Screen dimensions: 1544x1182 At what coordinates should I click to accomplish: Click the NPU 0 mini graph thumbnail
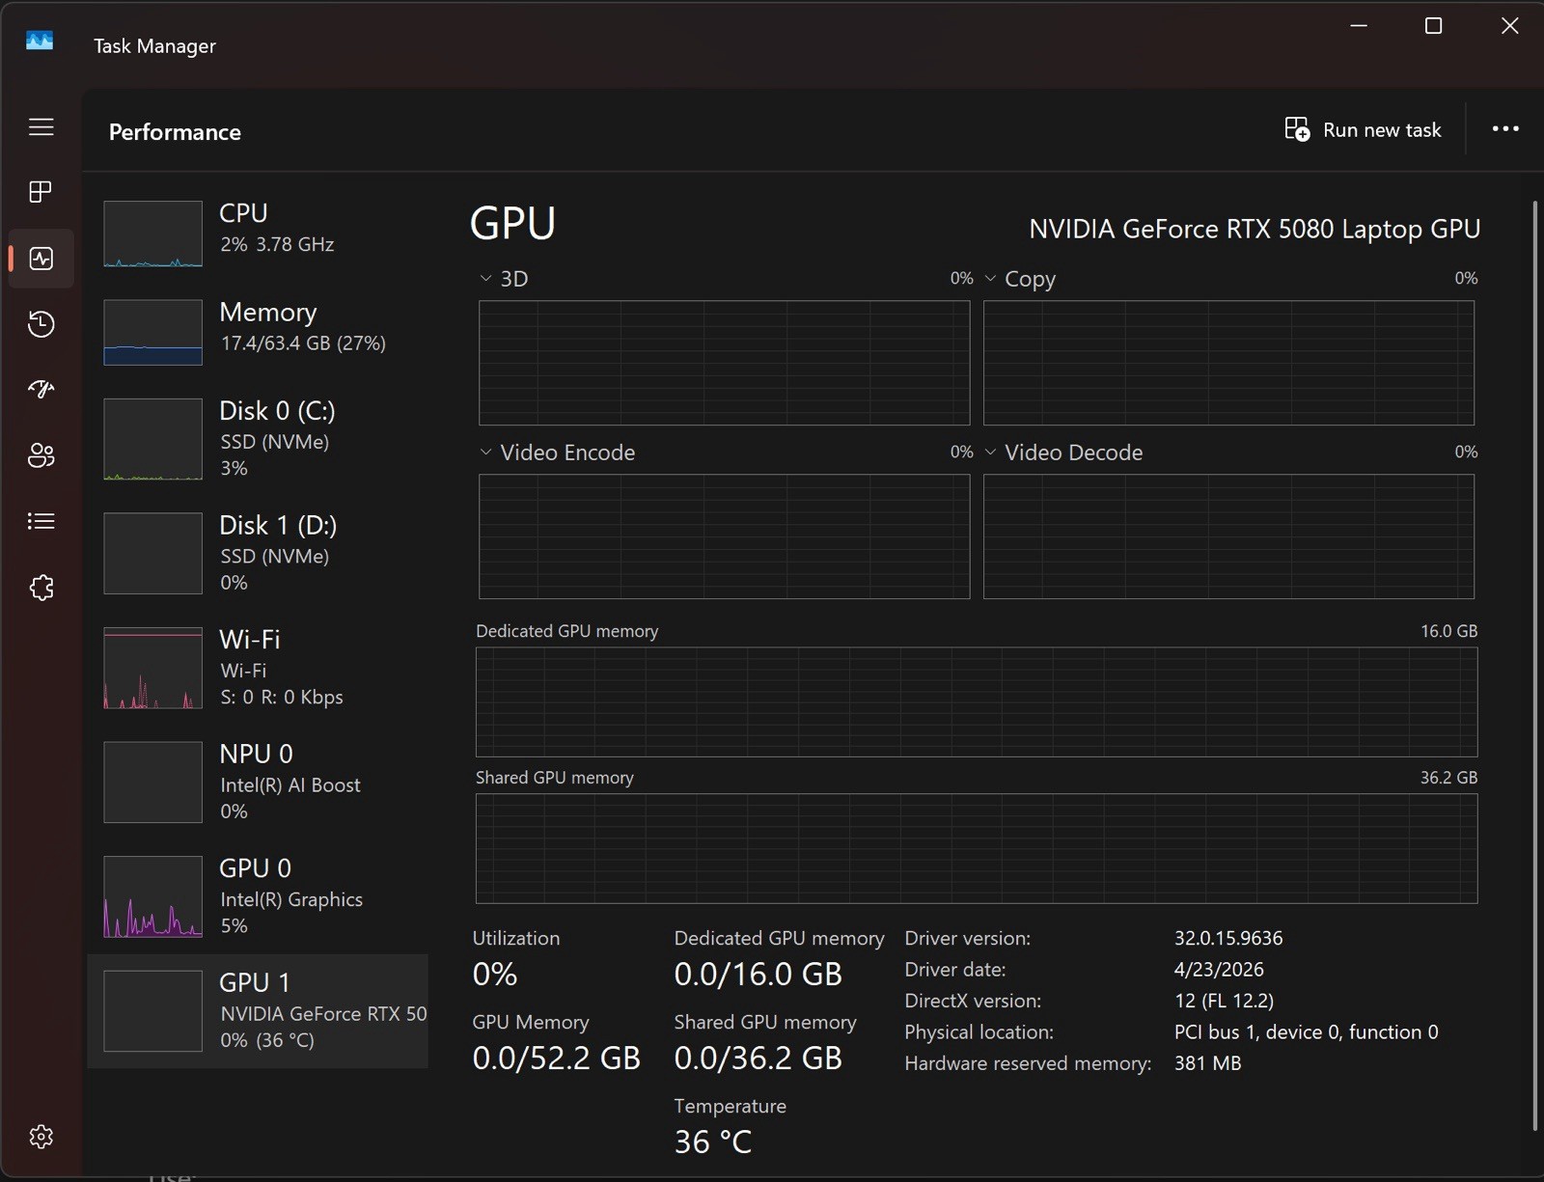(152, 783)
